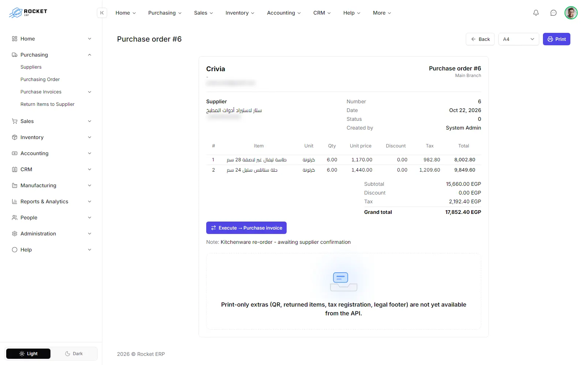The height and width of the screenshot is (365, 585).
Task: Open Return Items to Supplier link
Action: coord(48,104)
